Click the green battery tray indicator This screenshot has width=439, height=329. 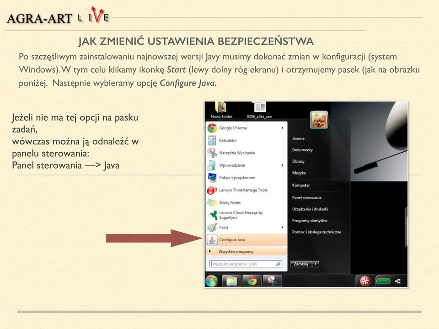coord(383,281)
